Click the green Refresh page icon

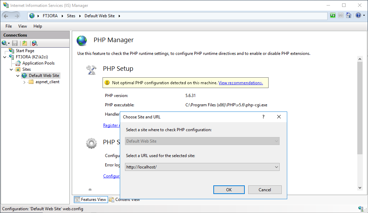tap(332, 16)
